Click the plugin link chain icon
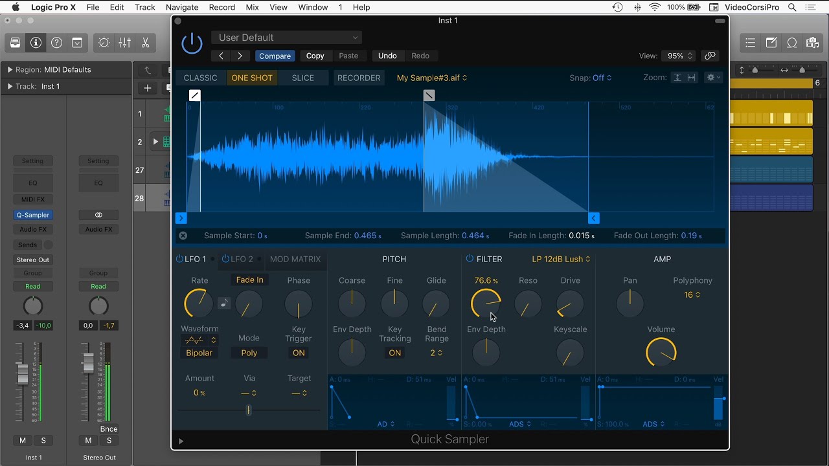 click(710, 56)
